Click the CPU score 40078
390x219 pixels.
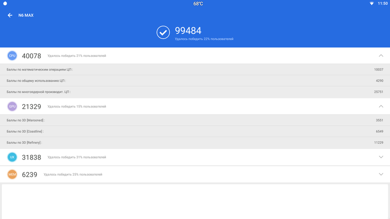tap(31, 56)
